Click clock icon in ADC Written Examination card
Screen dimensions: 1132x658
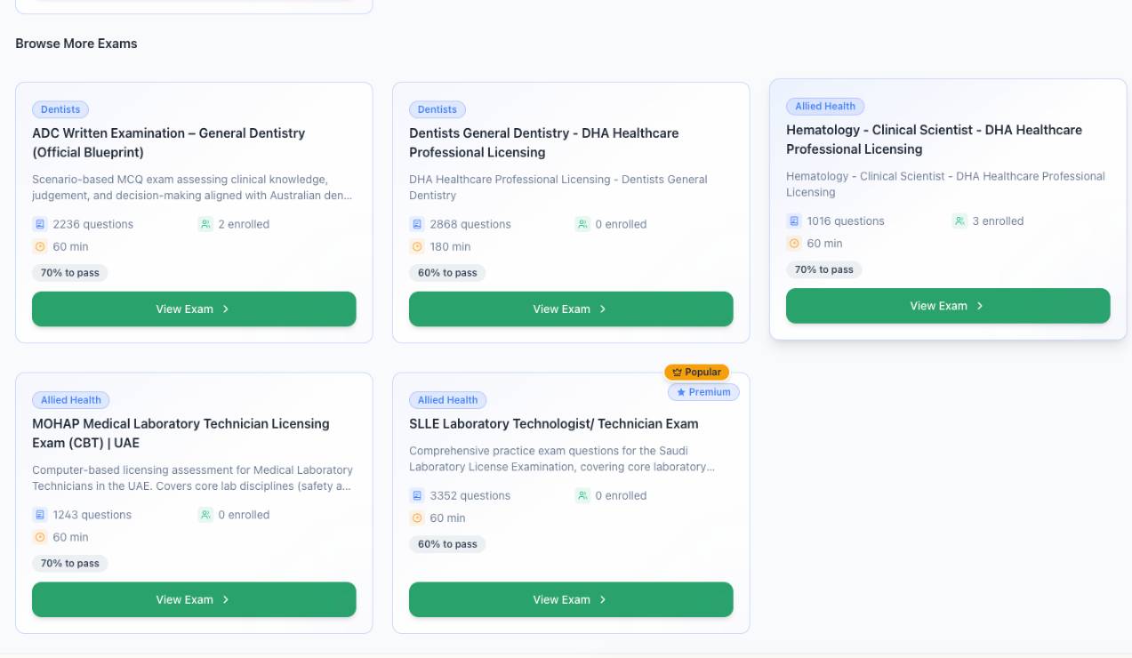pos(40,246)
